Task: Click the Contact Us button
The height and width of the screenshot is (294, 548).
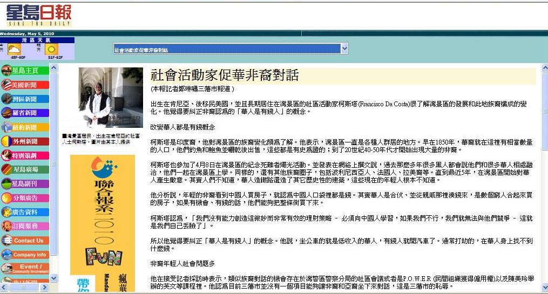Action: [25, 241]
